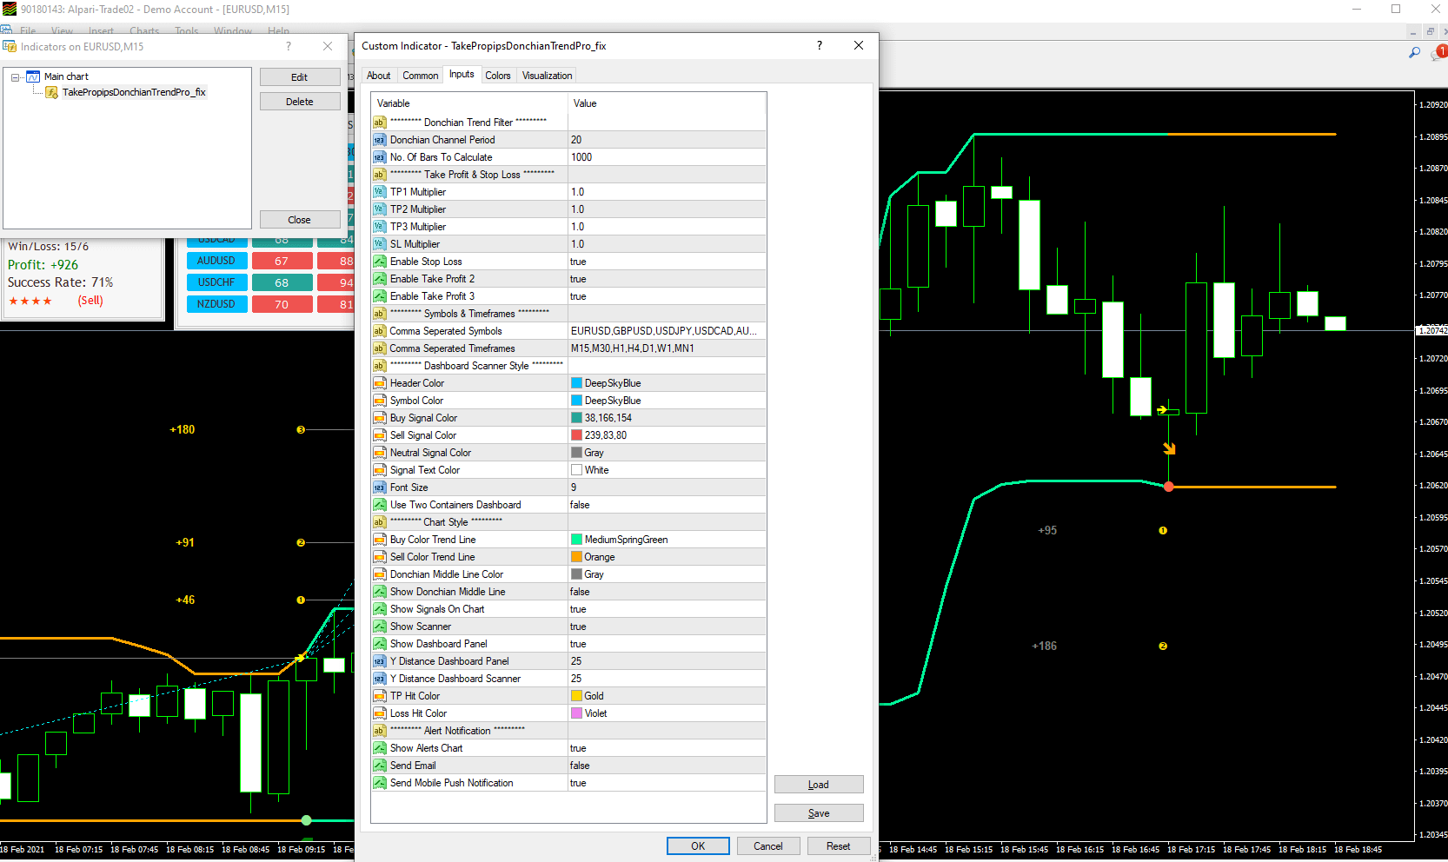
Task: Click the Show Scanner bool icon
Action: tap(379, 627)
